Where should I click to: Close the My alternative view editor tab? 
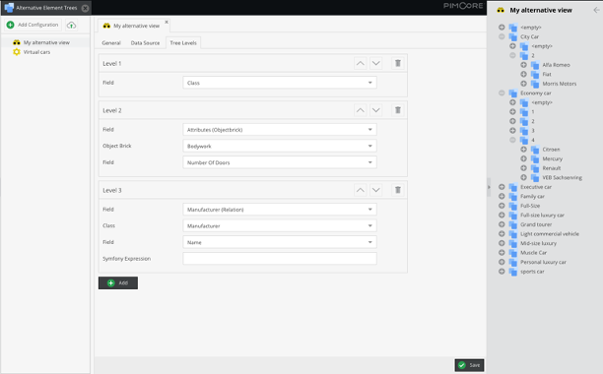[167, 22]
